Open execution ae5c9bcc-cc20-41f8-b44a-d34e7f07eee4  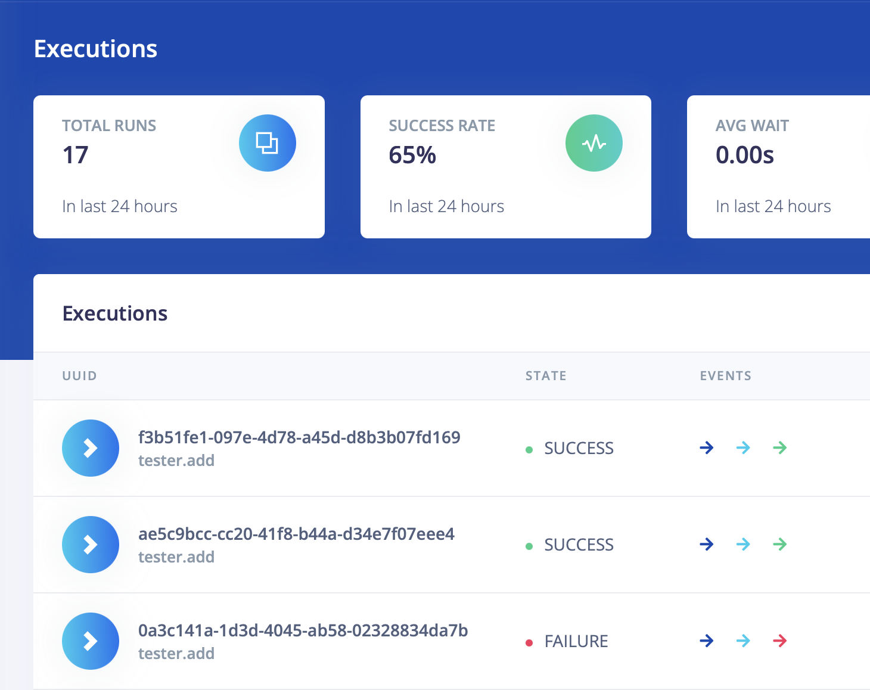pyautogui.click(x=296, y=534)
